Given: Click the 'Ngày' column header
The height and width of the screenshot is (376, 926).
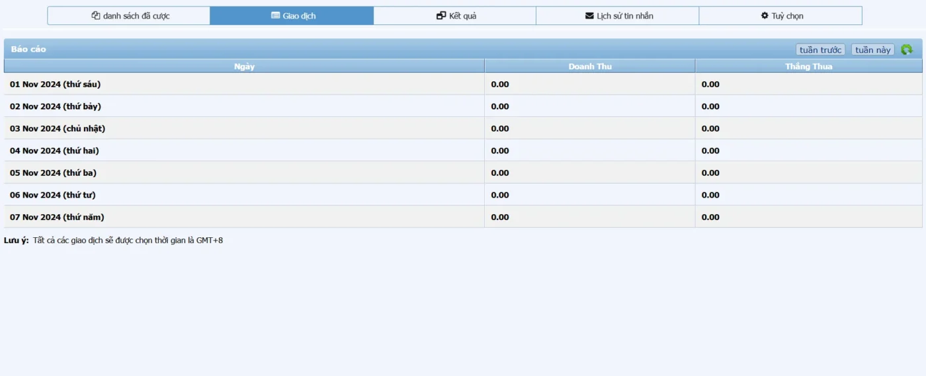Looking at the screenshot, I should [x=244, y=67].
